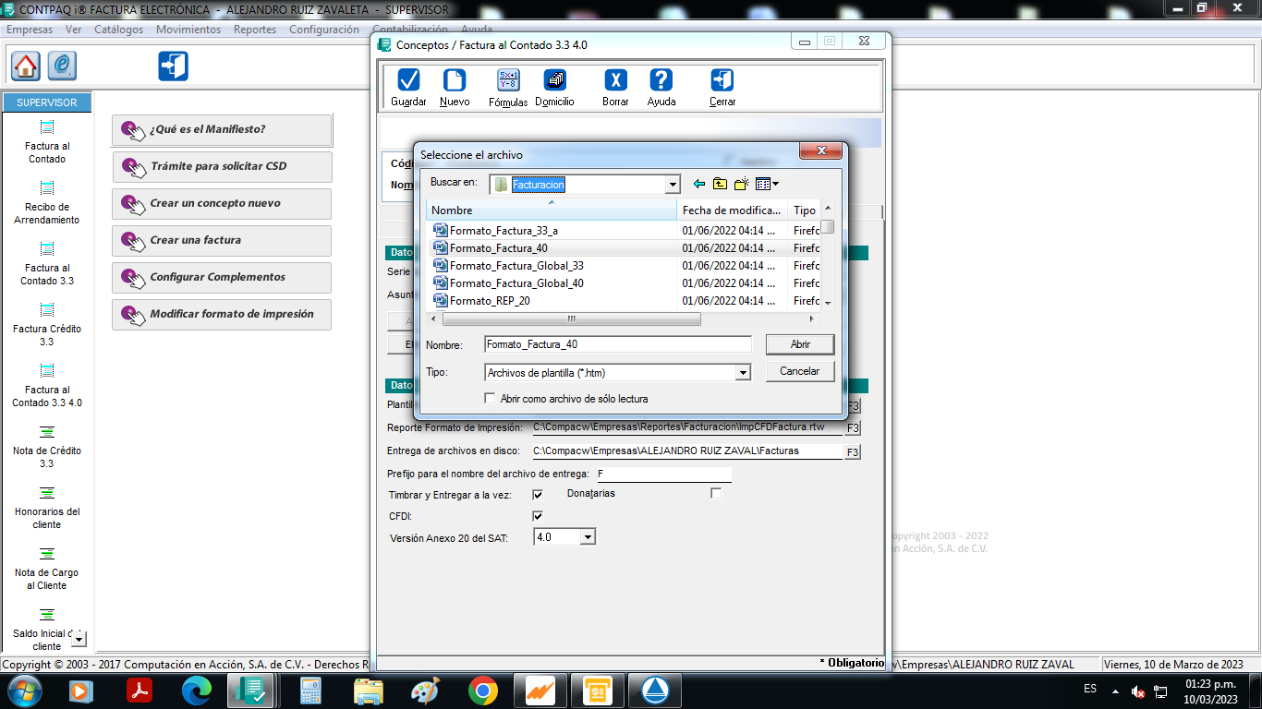Expand the Tipo file type dropdown
Screen dimensions: 1262x709
[x=743, y=373]
